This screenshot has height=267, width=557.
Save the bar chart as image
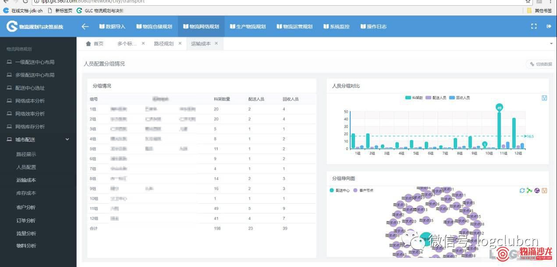pos(544,98)
